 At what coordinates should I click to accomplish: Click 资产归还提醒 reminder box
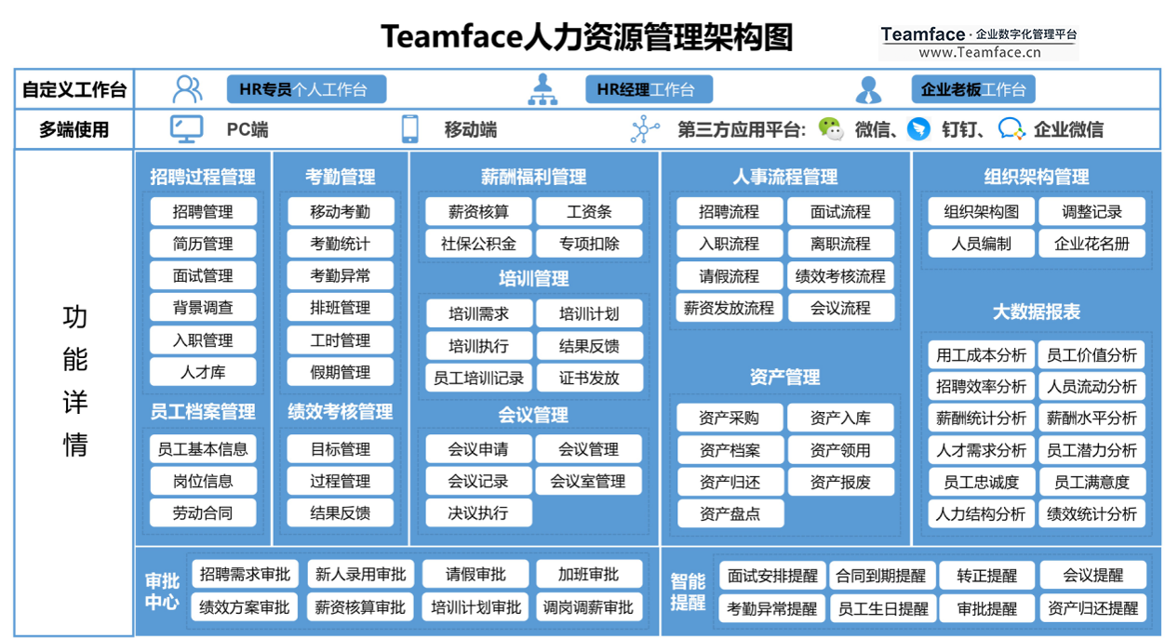[x=1092, y=608]
